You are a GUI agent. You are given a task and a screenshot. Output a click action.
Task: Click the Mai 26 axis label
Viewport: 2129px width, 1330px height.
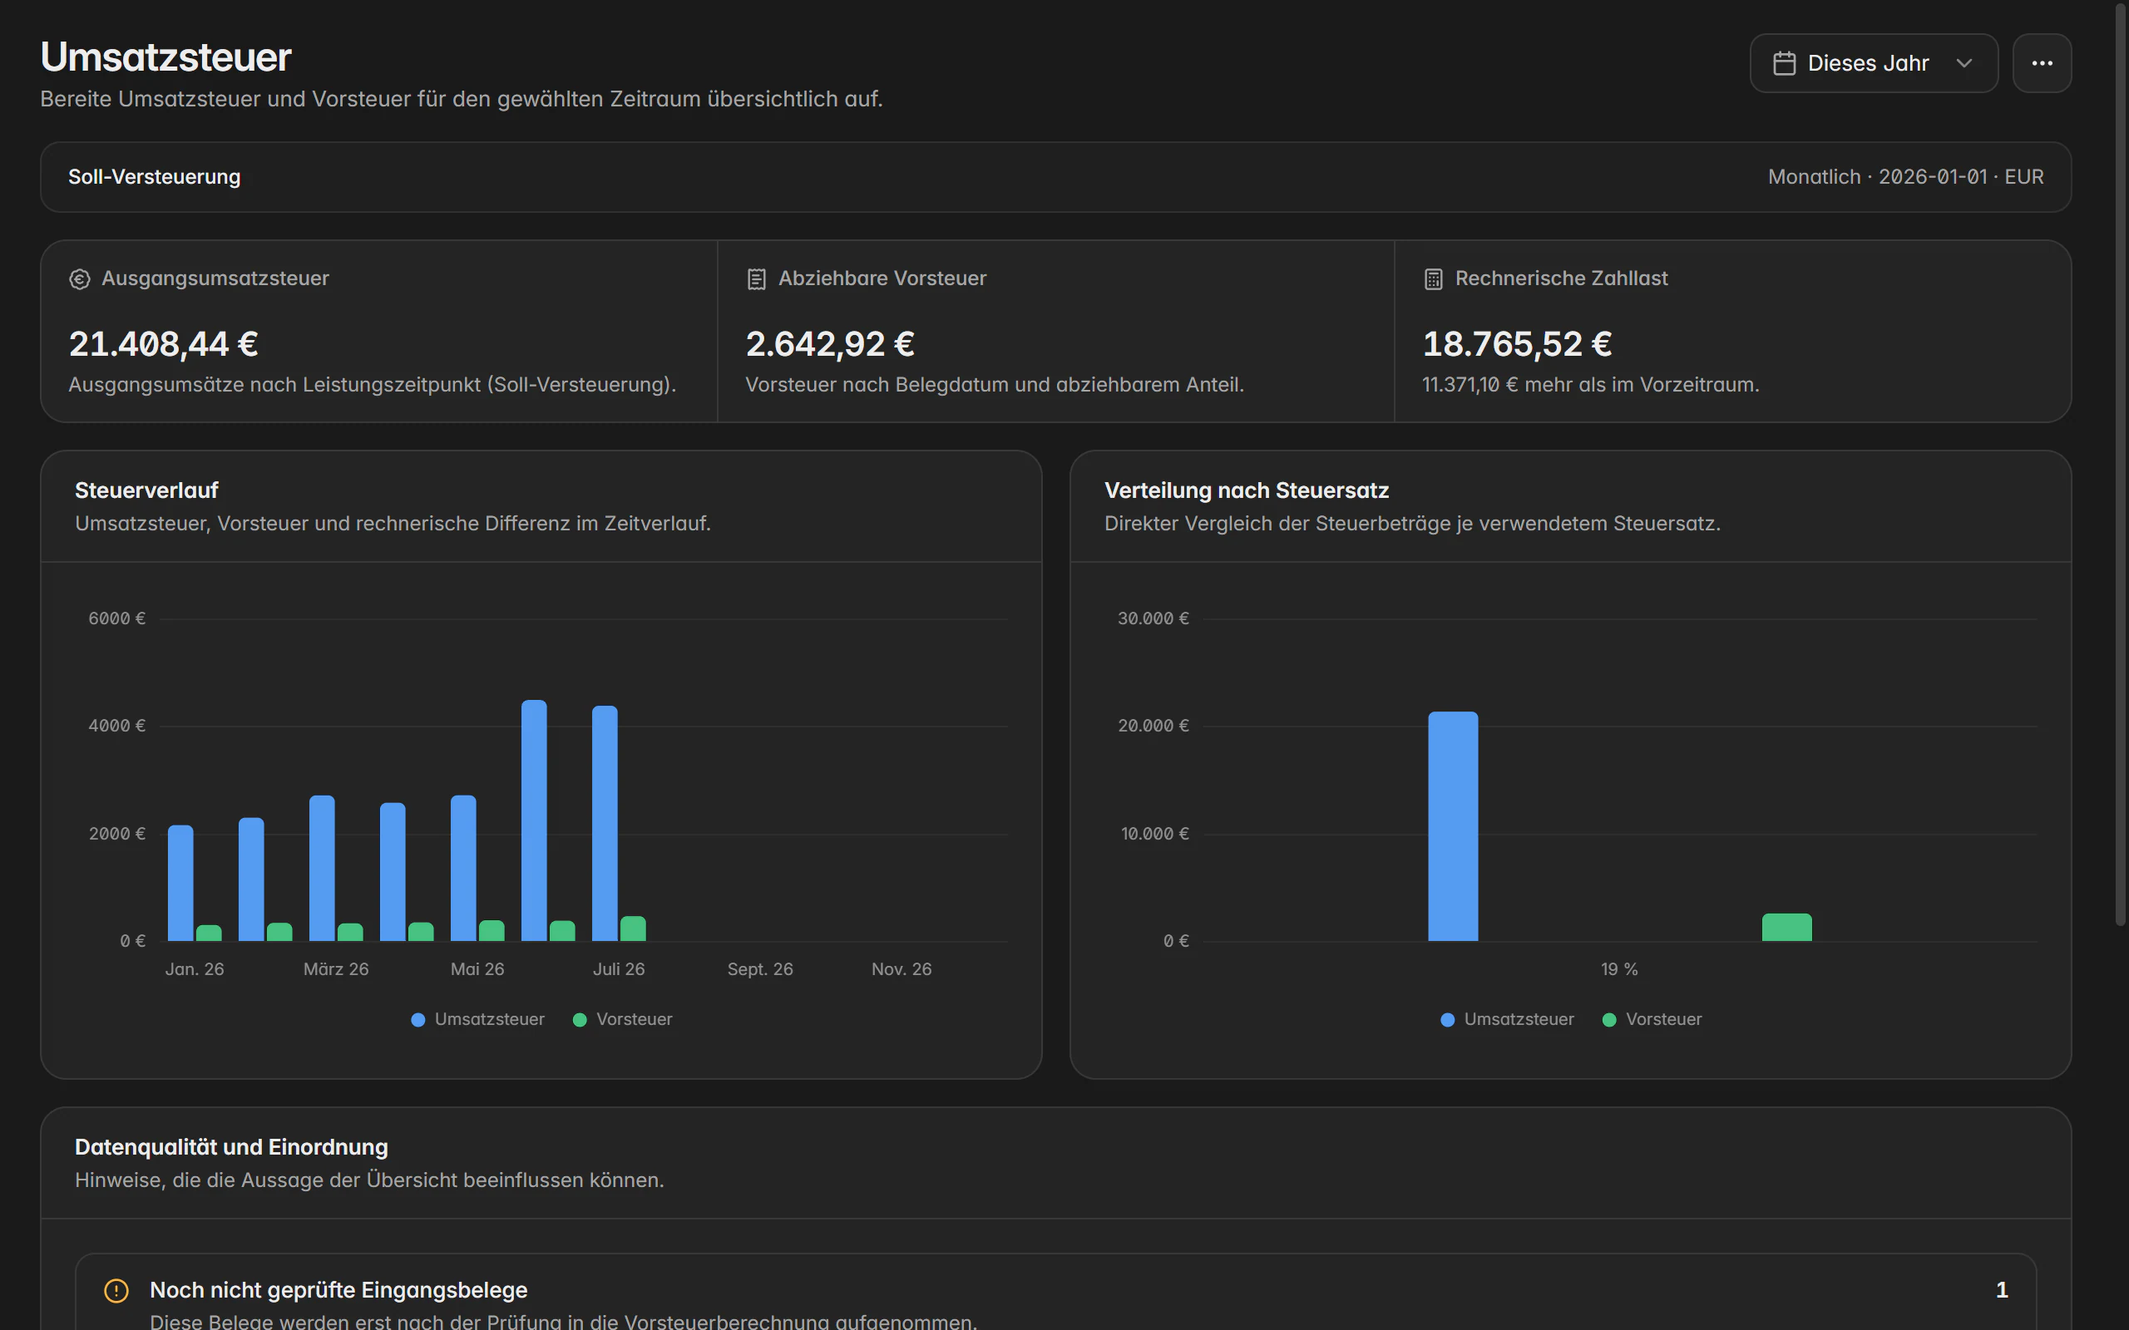[477, 969]
